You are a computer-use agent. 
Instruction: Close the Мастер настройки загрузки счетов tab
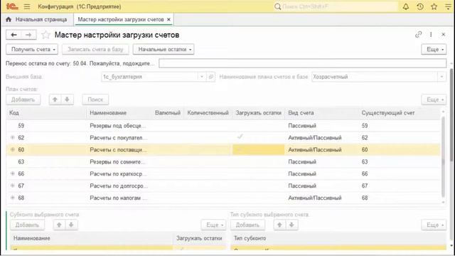click(x=168, y=19)
